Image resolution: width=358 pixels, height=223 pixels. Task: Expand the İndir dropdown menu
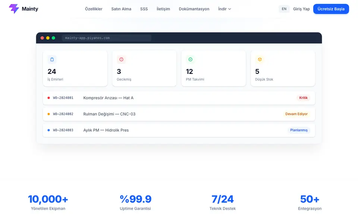pyautogui.click(x=224, y=9)
